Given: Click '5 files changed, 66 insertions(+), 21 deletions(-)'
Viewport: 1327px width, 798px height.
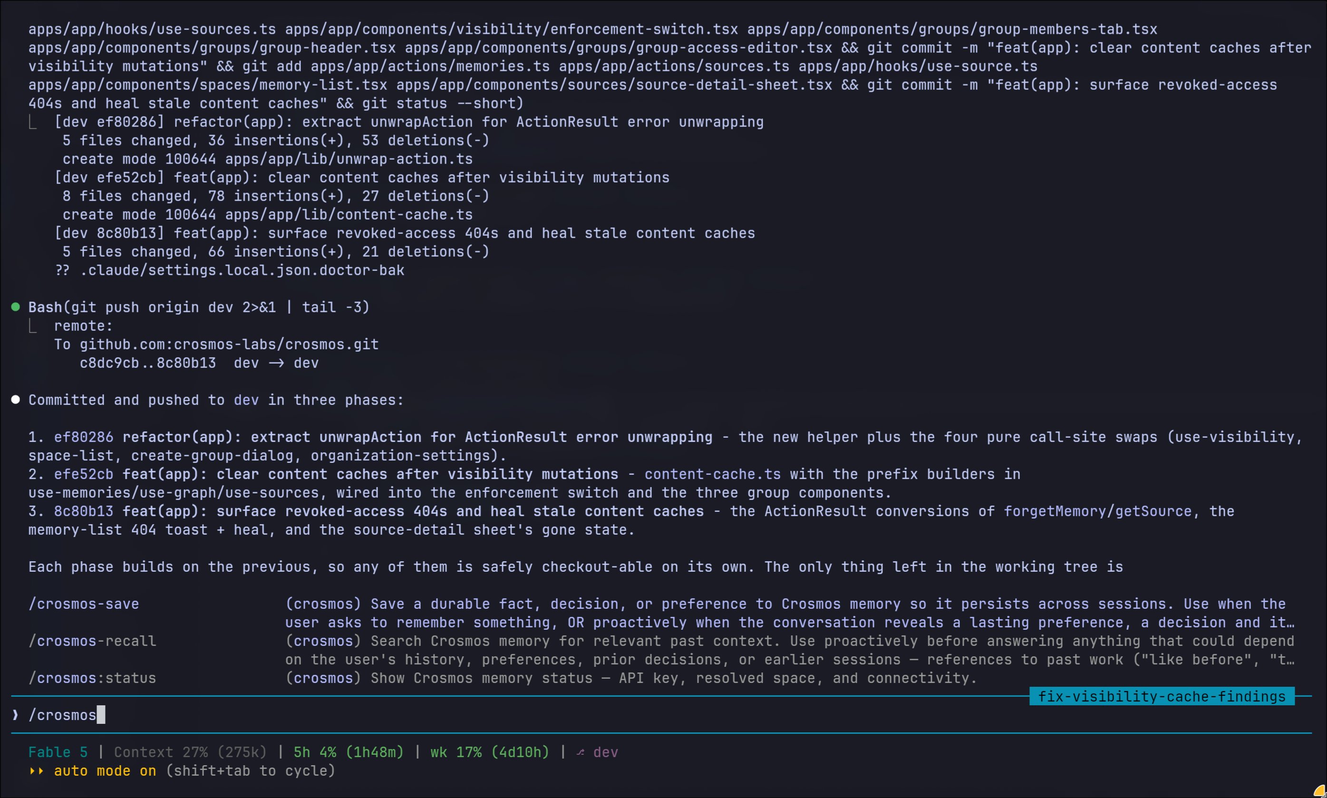Looking at the screenshot, I should pos(276,251).
